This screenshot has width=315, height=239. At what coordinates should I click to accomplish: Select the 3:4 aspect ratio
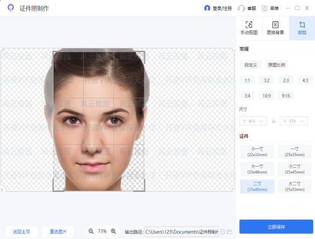click(247, 96)
